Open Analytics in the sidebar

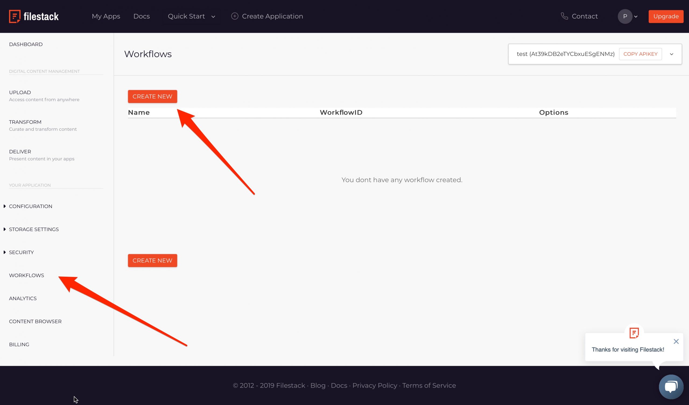[x=23, y=299]
